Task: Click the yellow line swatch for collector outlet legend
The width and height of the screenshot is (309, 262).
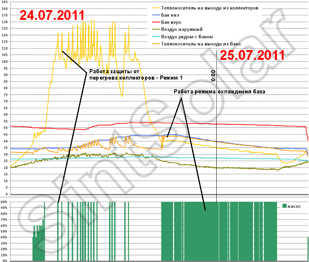Action: [156, 8]
